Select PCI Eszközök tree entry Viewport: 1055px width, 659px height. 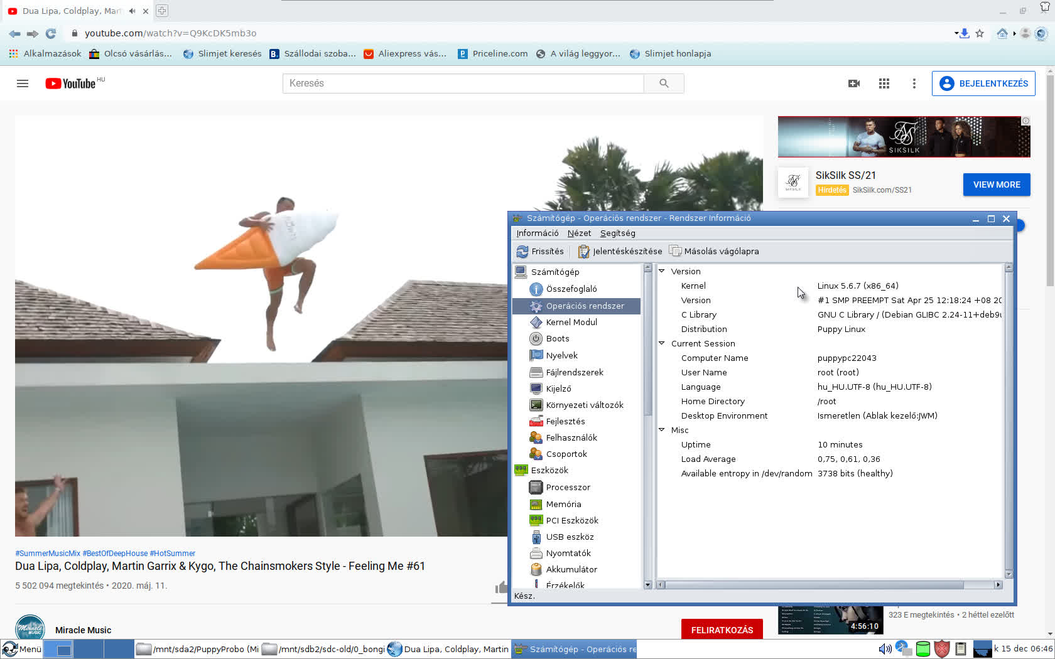pos(571,520)
